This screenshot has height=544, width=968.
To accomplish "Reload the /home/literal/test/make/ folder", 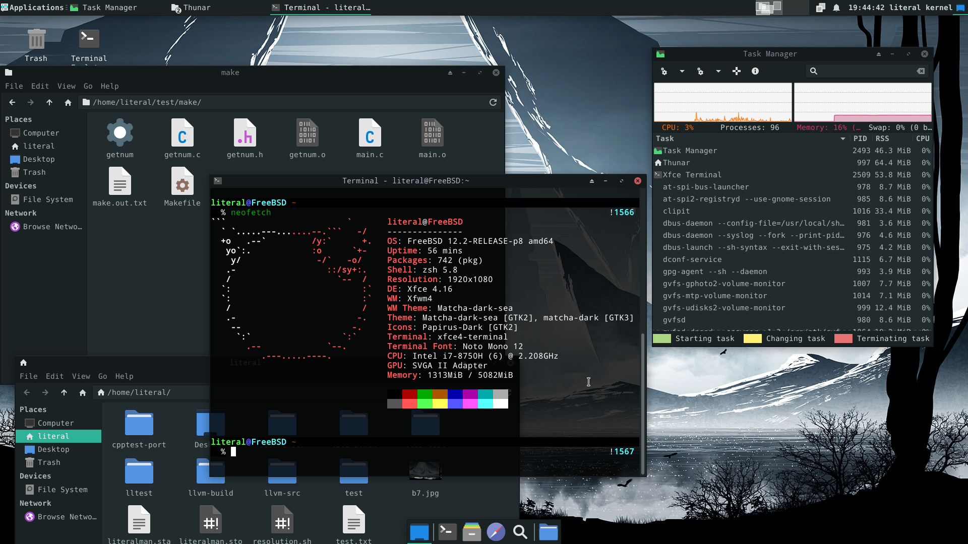I will click(x=493, y=102).
